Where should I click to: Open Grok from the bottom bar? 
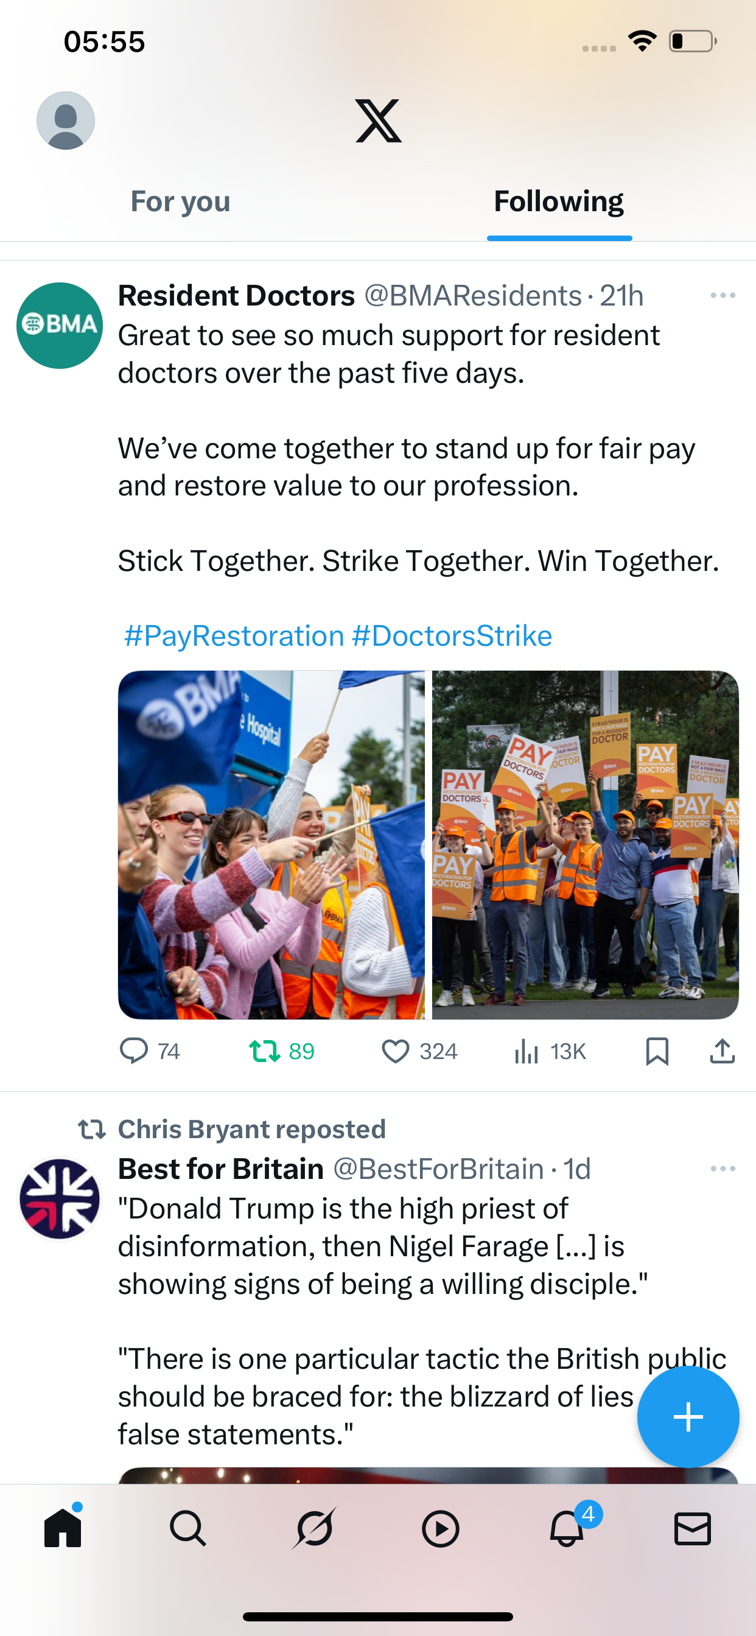pyautogui.click(x=315, y=1529)
